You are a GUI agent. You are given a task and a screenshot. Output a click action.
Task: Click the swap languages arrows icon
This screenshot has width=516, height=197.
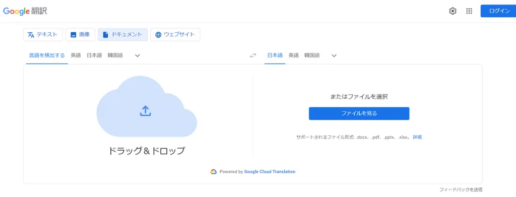[253, 55]
